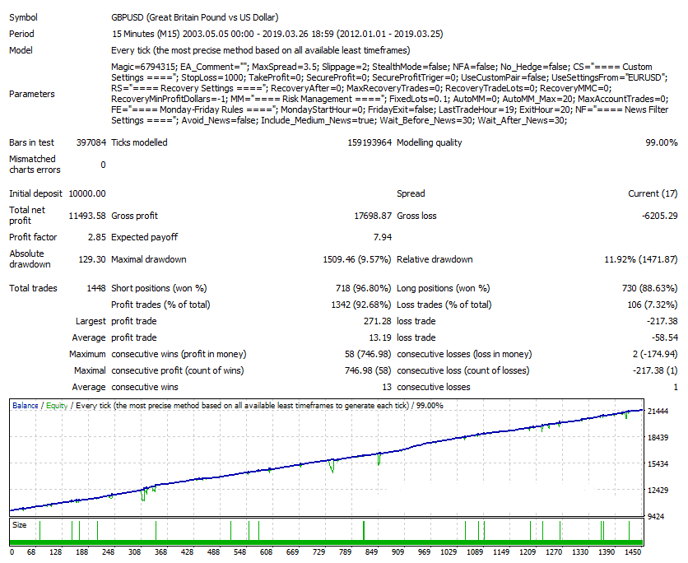The width and height of the screenshot is (688, 563).
Task: Select the Total trades value 1448
Action: point(95,288)
